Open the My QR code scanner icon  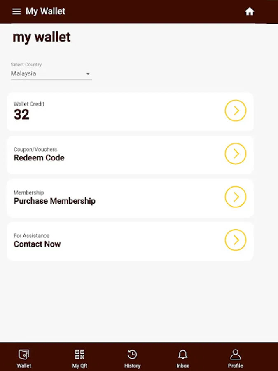point(79,355)
